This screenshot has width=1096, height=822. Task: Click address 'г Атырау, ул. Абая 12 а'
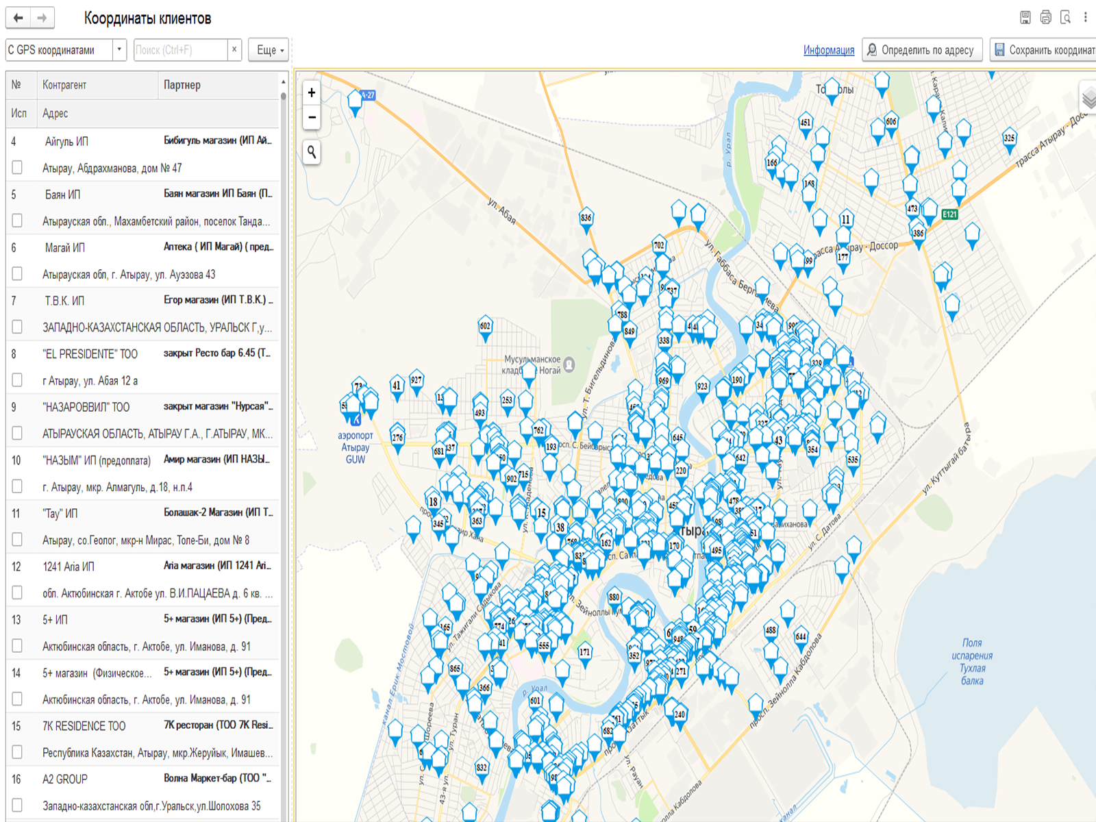90,381
